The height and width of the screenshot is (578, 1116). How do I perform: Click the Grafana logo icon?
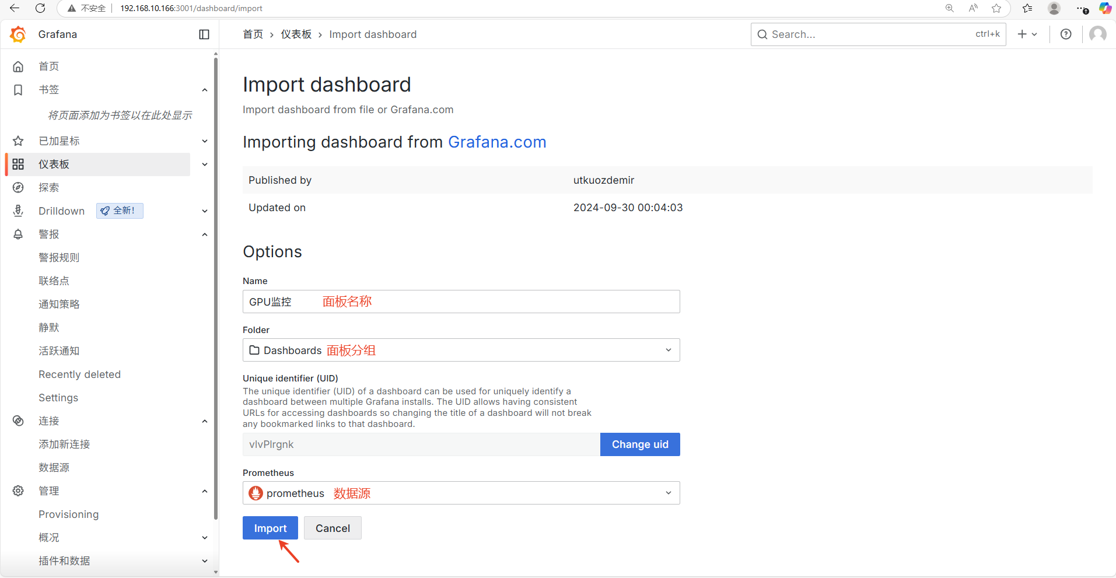18,34
